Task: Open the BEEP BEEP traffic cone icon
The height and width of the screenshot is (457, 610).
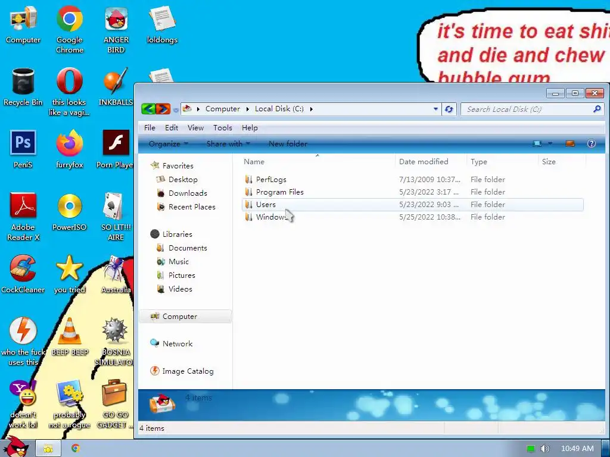Action: coord(70,337)
